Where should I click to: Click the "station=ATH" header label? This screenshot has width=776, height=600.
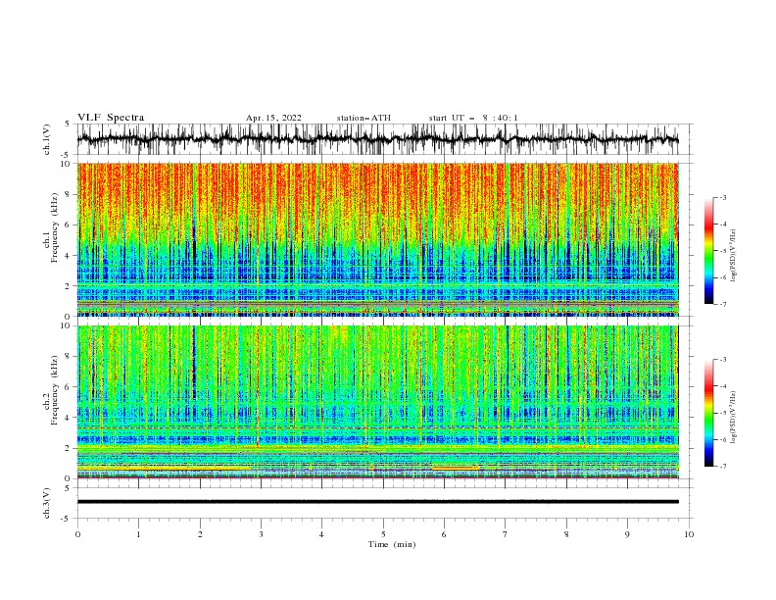(x=364, y=118)
